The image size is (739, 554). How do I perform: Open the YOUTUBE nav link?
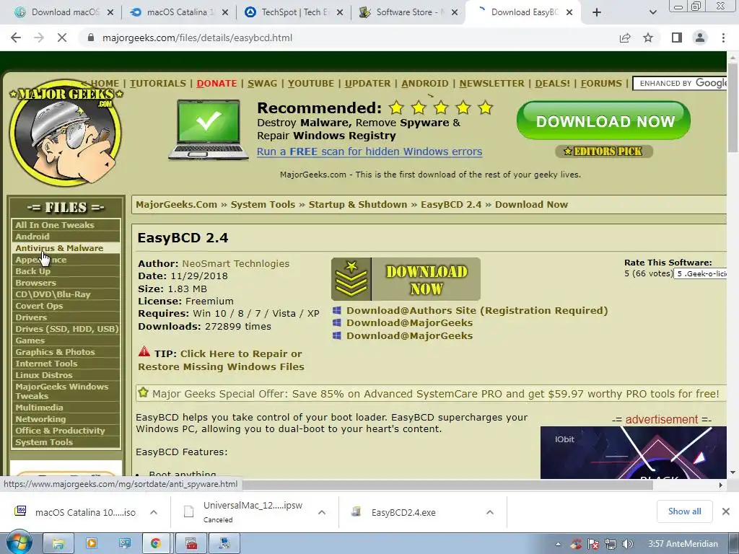310,84
